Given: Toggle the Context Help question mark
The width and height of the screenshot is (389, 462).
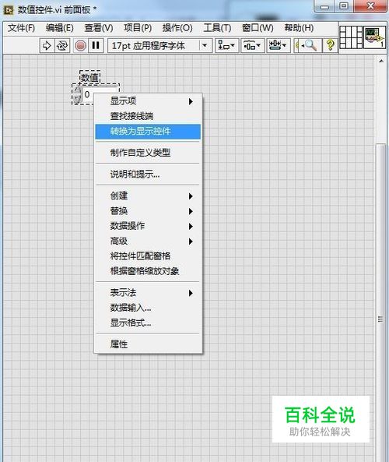Looking at the screenshot, I should coord(330,46).
